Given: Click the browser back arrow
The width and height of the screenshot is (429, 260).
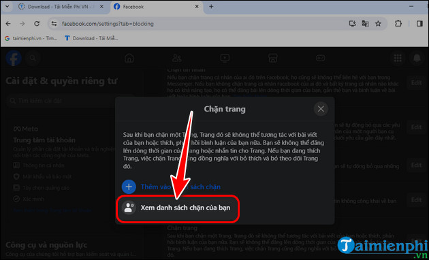Looking at the screenshot, I should [x=8, y=24].
